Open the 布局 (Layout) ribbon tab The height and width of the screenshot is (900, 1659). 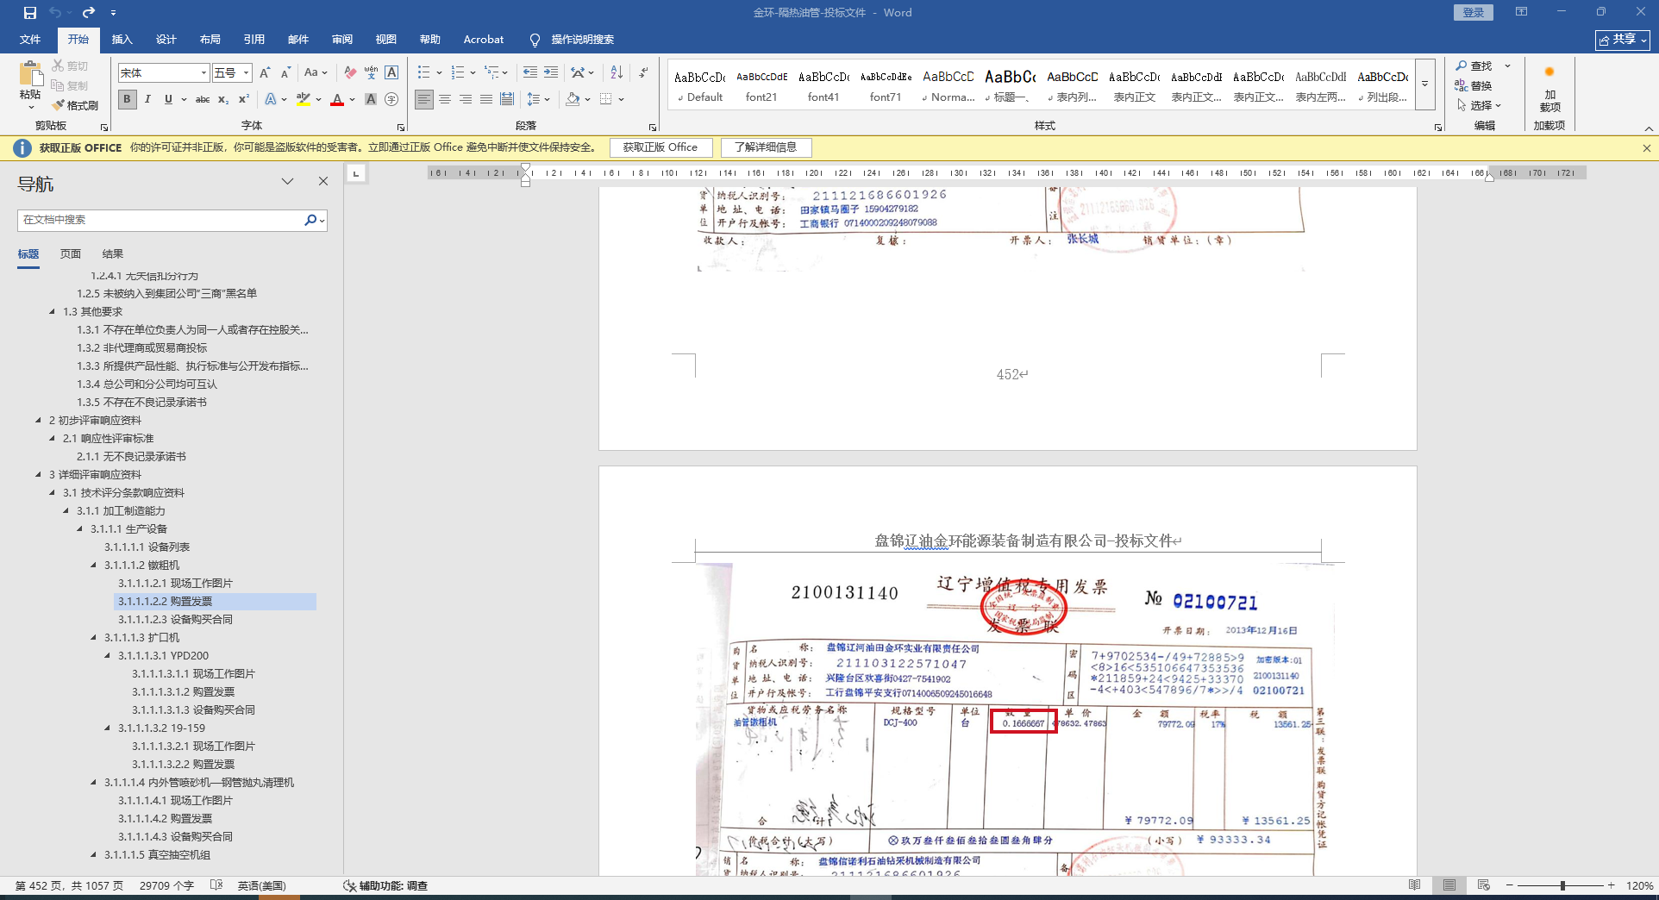pos(210,40)
